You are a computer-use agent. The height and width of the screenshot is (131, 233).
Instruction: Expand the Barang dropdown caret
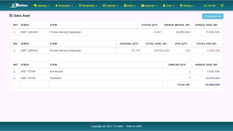click(x=49, y=6)
